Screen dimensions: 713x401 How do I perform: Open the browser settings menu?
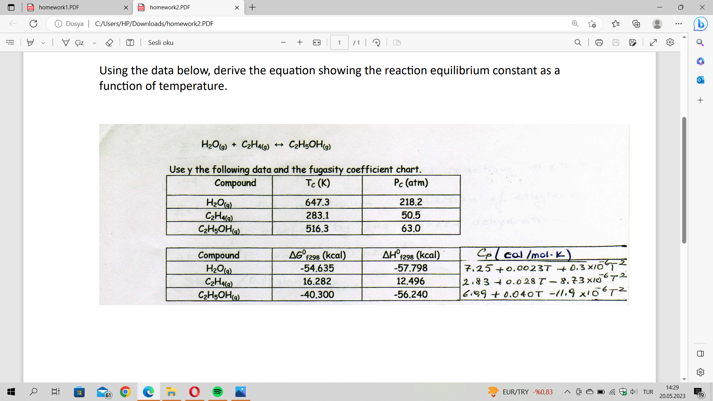tap(679, 23)
